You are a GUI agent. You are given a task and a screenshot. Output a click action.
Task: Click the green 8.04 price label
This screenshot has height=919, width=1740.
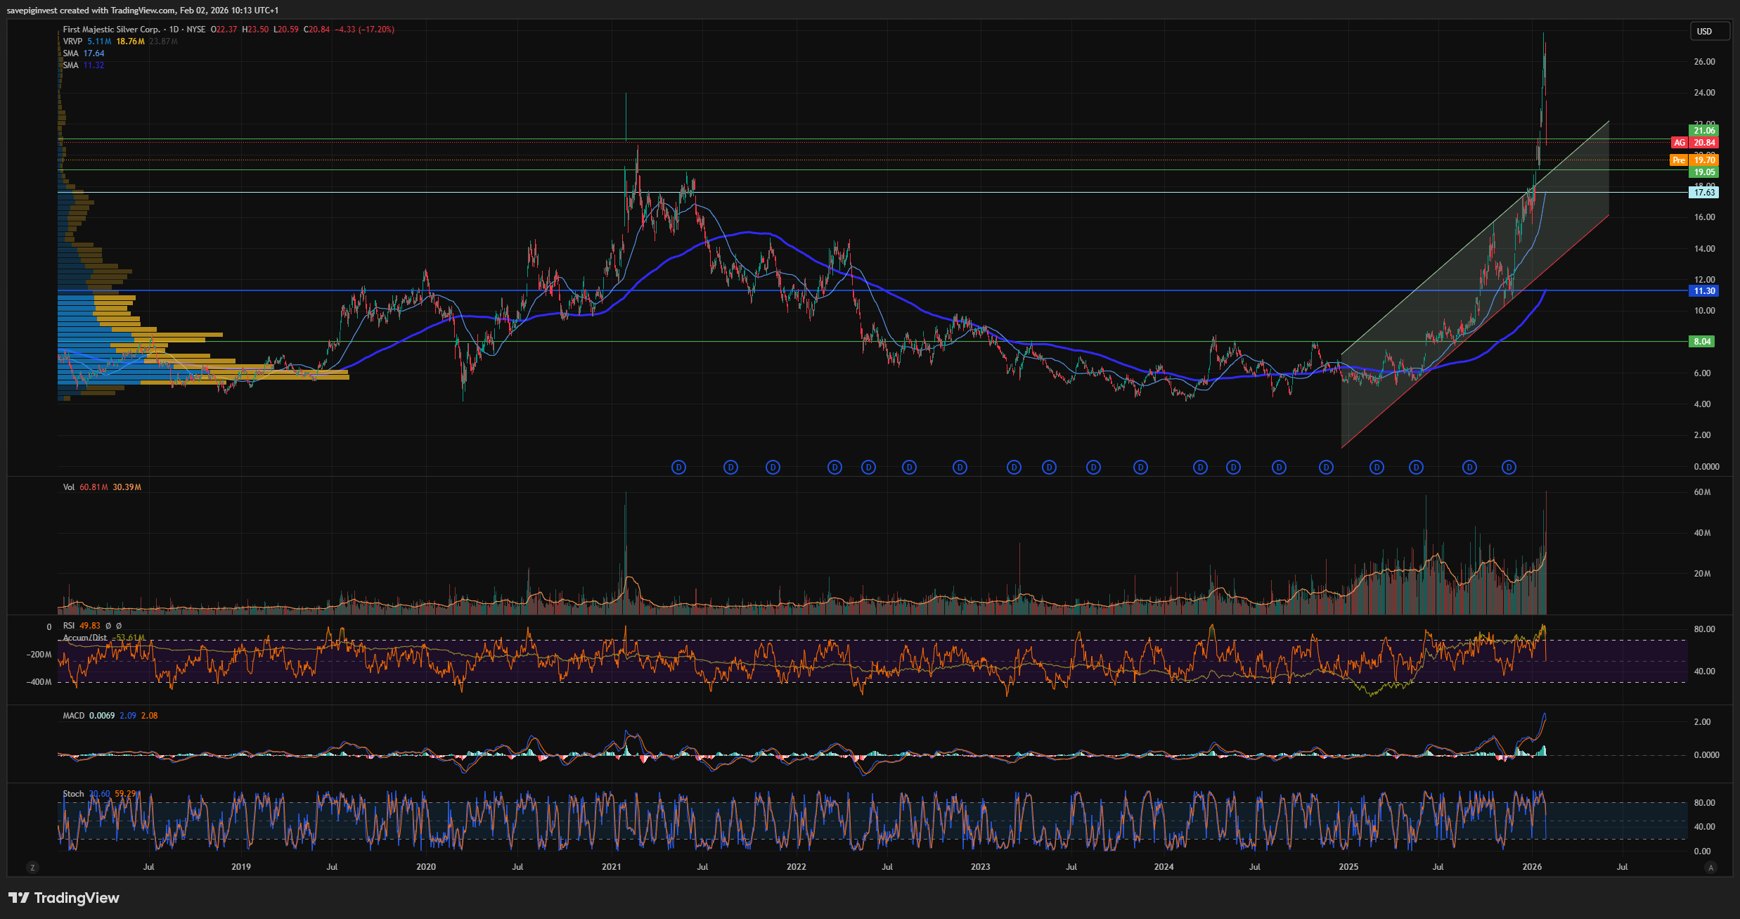[x=1702, y=342]
